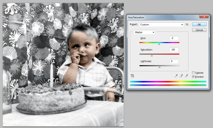Image resolution: width=213 pixels, height=128 pixels.
Task: Click the Saturation value field showing -39
Action: [x=174, y=50]
